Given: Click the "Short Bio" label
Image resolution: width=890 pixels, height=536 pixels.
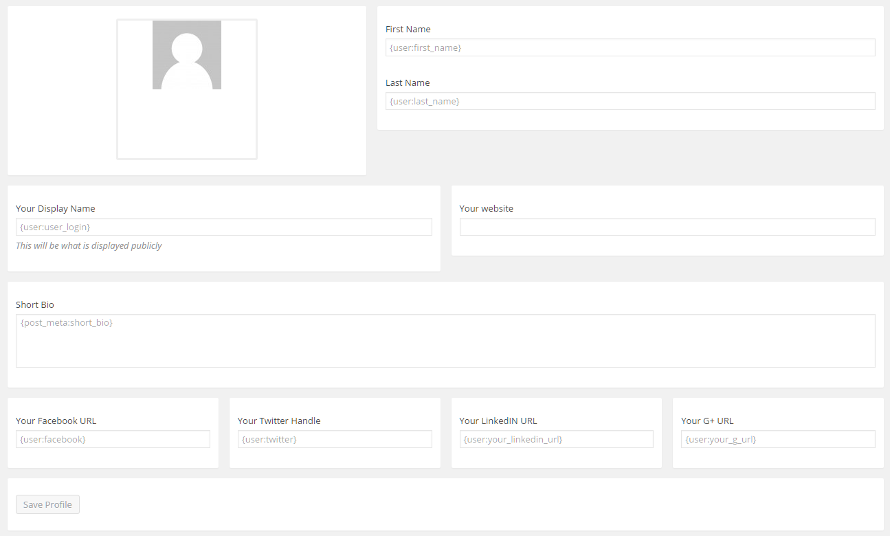Looking at the screenshot, I should (x=35, y=305).
